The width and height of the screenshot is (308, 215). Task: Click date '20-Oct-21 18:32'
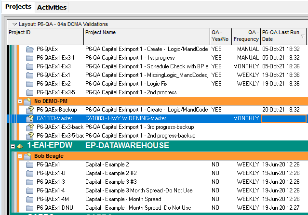coord(281,110)
